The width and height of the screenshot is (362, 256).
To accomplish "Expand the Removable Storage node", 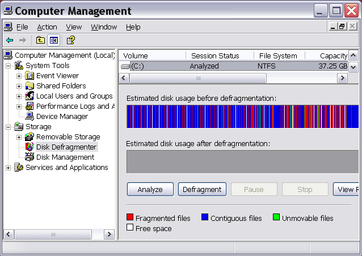I will coord(19,137).
